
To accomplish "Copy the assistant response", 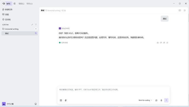I will pos(164,43).
